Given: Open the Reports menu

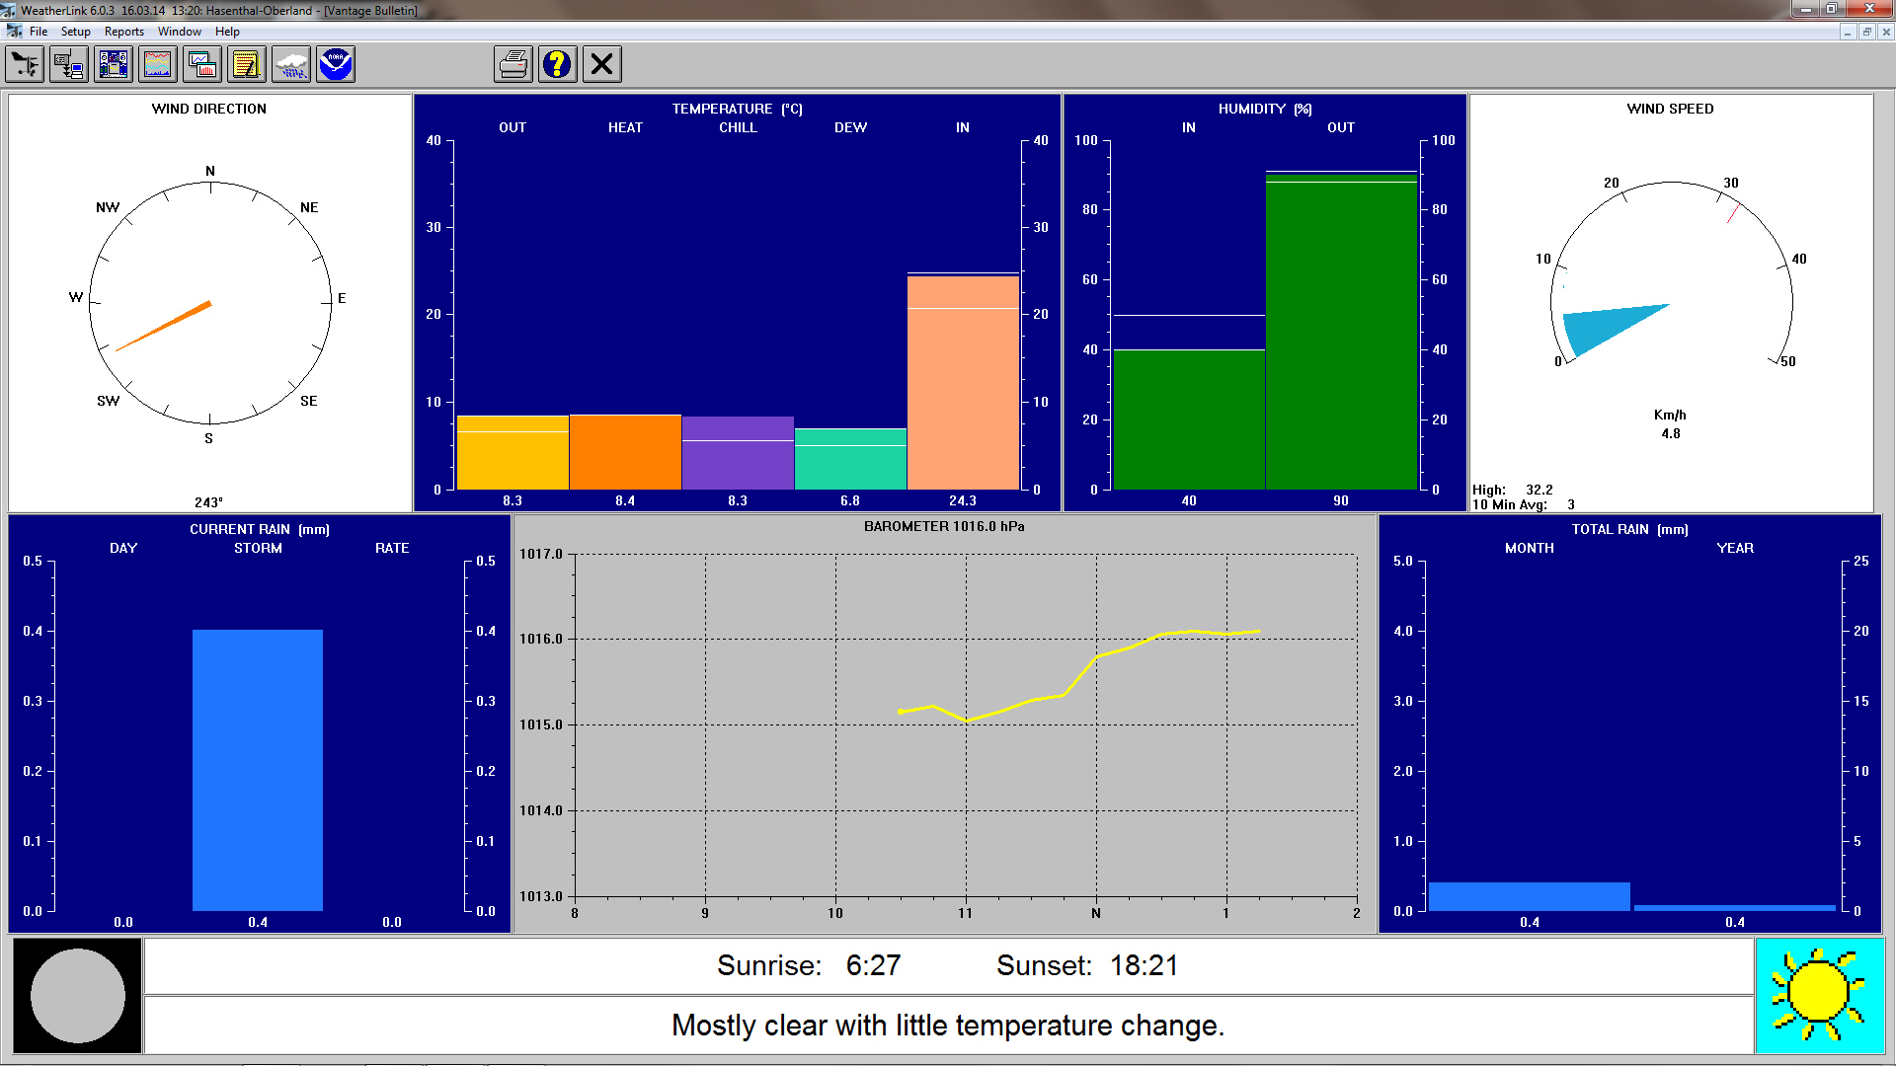Looking at the screenshot, I should tap(124, 32).
